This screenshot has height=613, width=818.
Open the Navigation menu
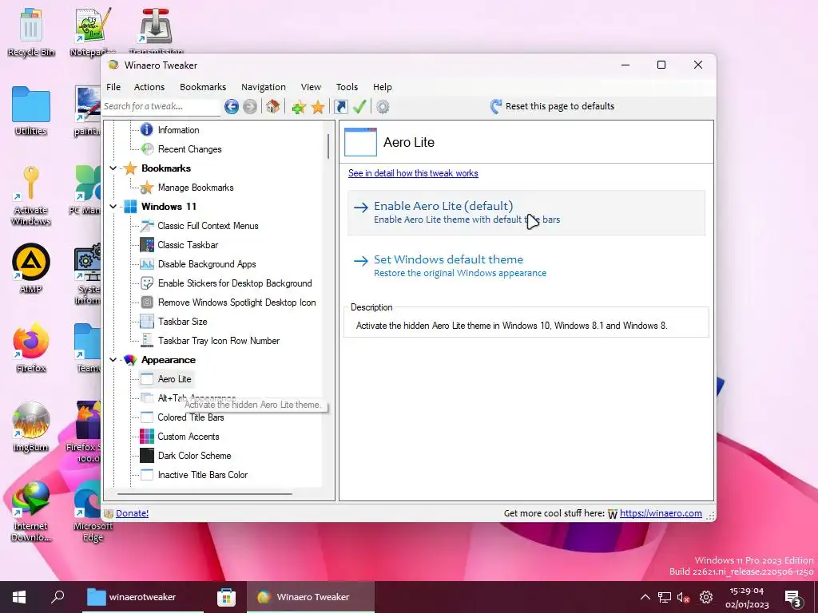[x=264, y=87]
